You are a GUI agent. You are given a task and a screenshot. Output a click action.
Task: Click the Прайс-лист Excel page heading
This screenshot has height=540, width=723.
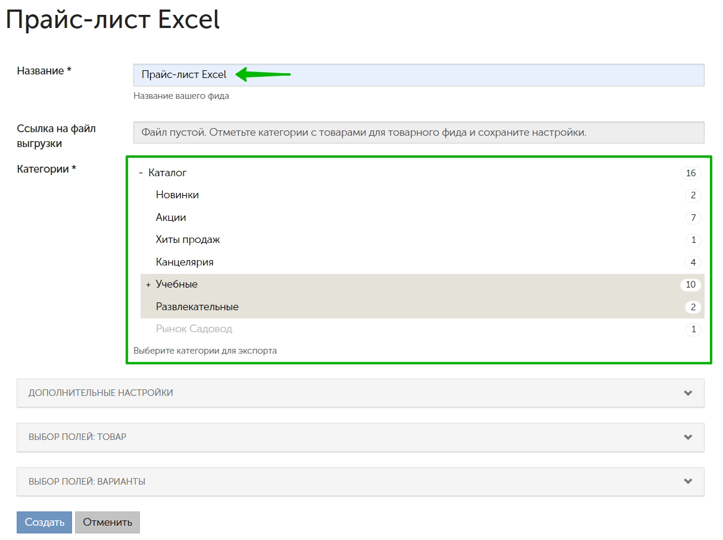tap(113, 20)
